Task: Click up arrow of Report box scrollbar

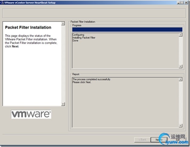Action: coord(180,79)
